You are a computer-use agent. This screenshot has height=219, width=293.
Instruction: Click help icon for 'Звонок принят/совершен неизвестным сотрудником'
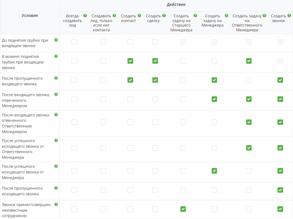pyautogui.click(x=56, y=204)
